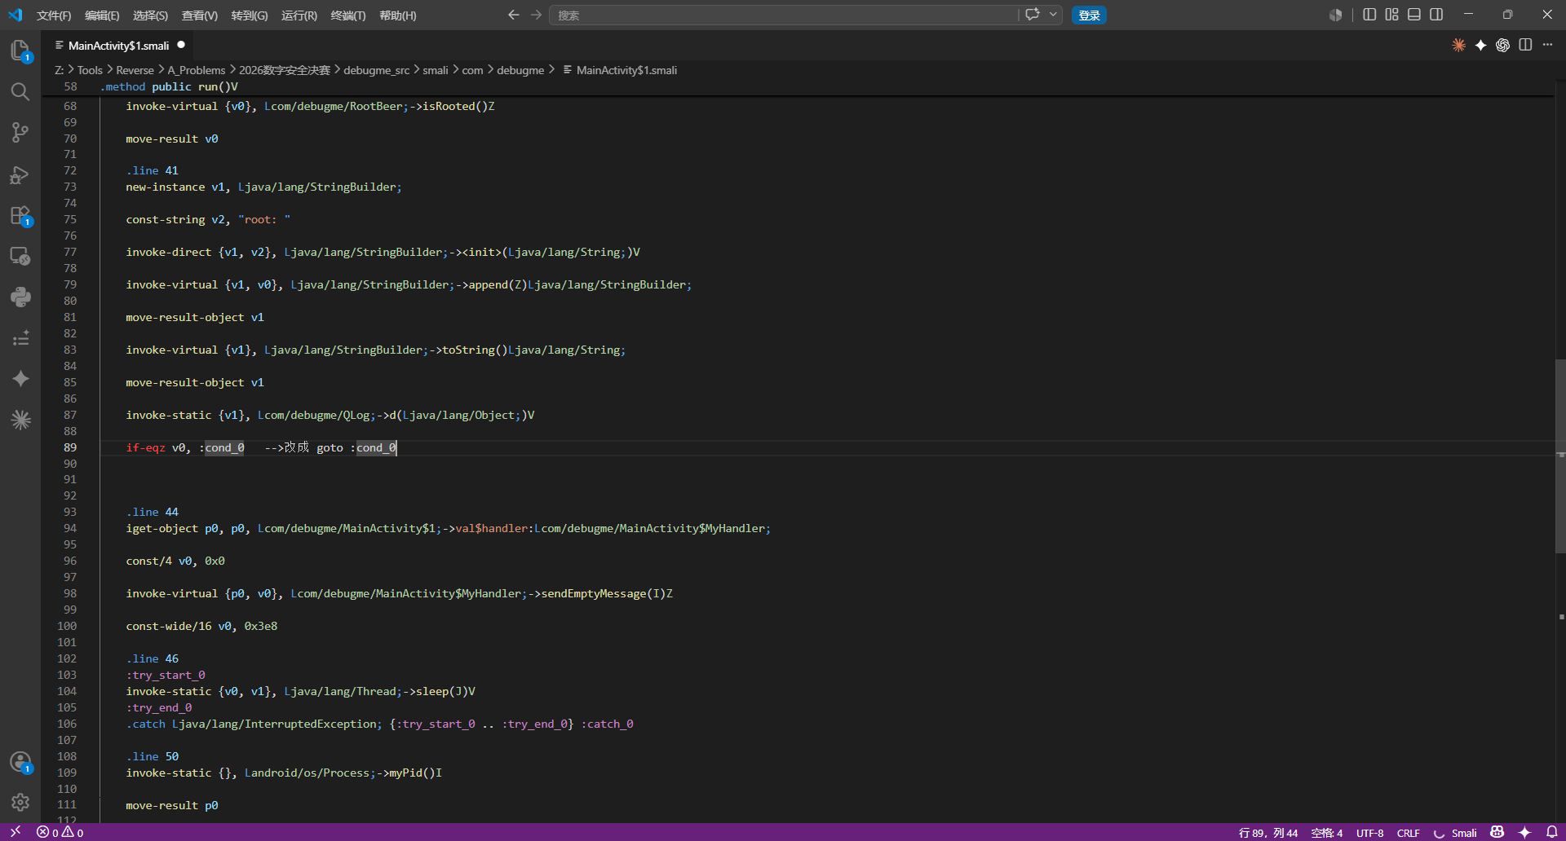1566x841 pixels.
Task: Open the Accounts icon in activity bar
Action: (x=20, y=762)
